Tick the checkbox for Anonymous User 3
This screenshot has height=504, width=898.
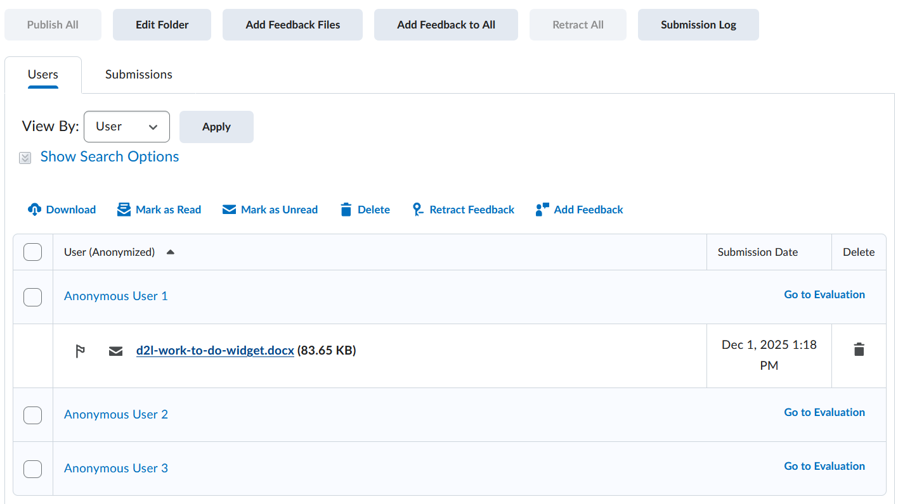point(32,469)
